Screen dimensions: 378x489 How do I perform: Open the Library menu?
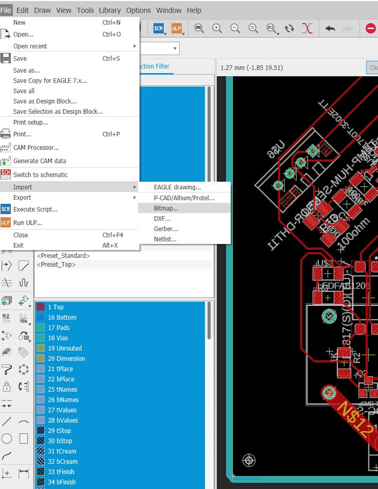click(110, 10)
